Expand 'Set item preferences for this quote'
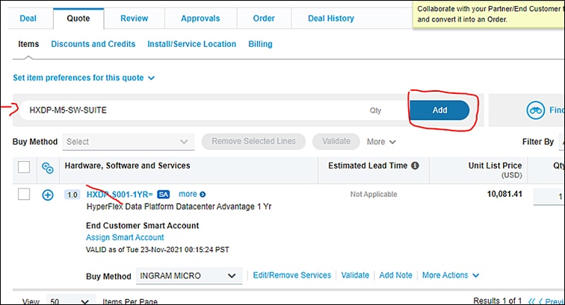This screenshot has height=305, width=565. click(84, 78)
